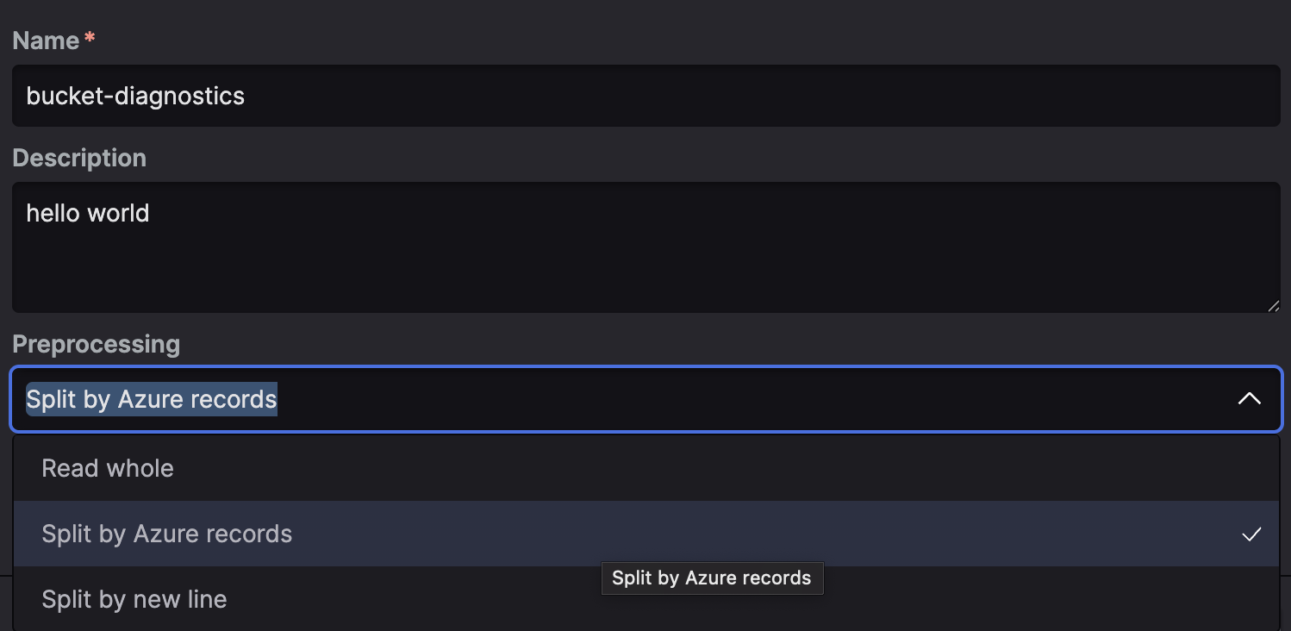Click the bucket-diagnostics text value

point(134,96)
